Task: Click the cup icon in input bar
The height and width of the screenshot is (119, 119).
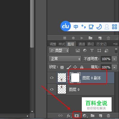Action: click(91, 27)
